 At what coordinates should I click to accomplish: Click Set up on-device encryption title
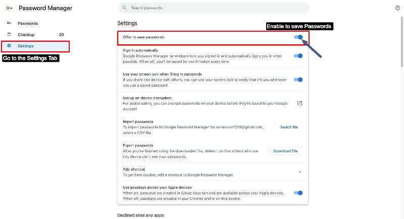(147, 98)
